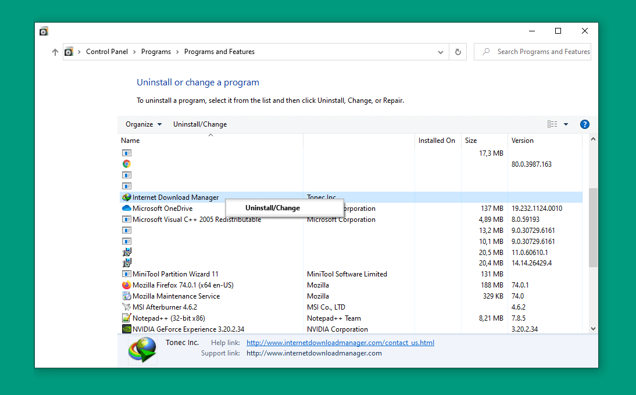
Task: Click the installer icon for version 11.0.60610.1
Action: point(127,252)
